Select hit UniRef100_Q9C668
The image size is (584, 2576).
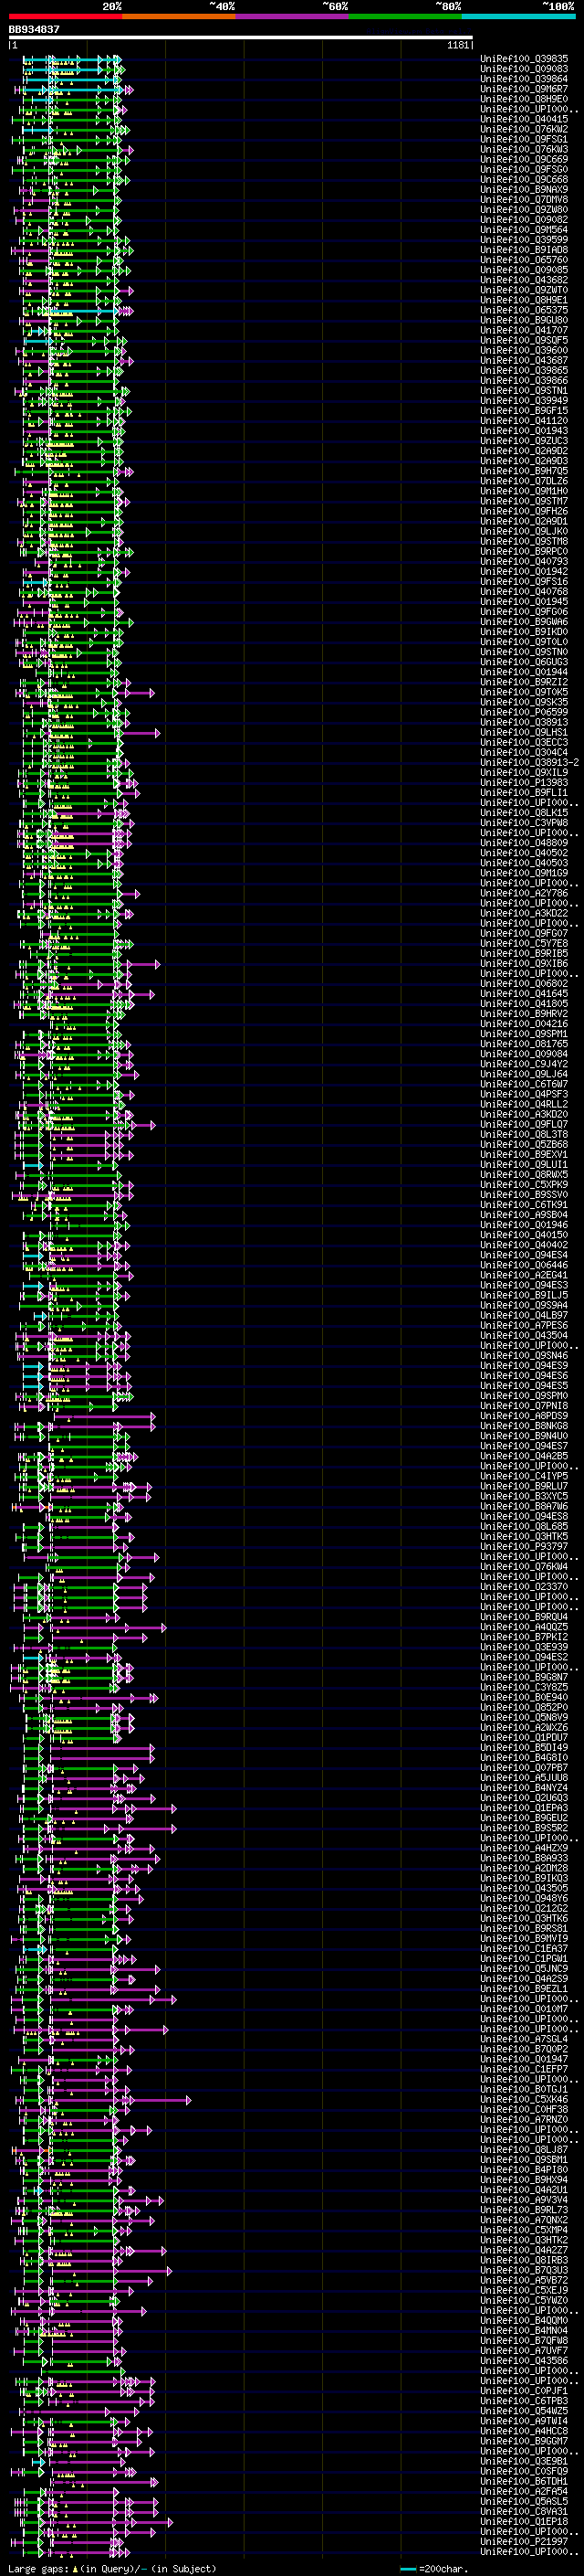(x=524, y=180)
